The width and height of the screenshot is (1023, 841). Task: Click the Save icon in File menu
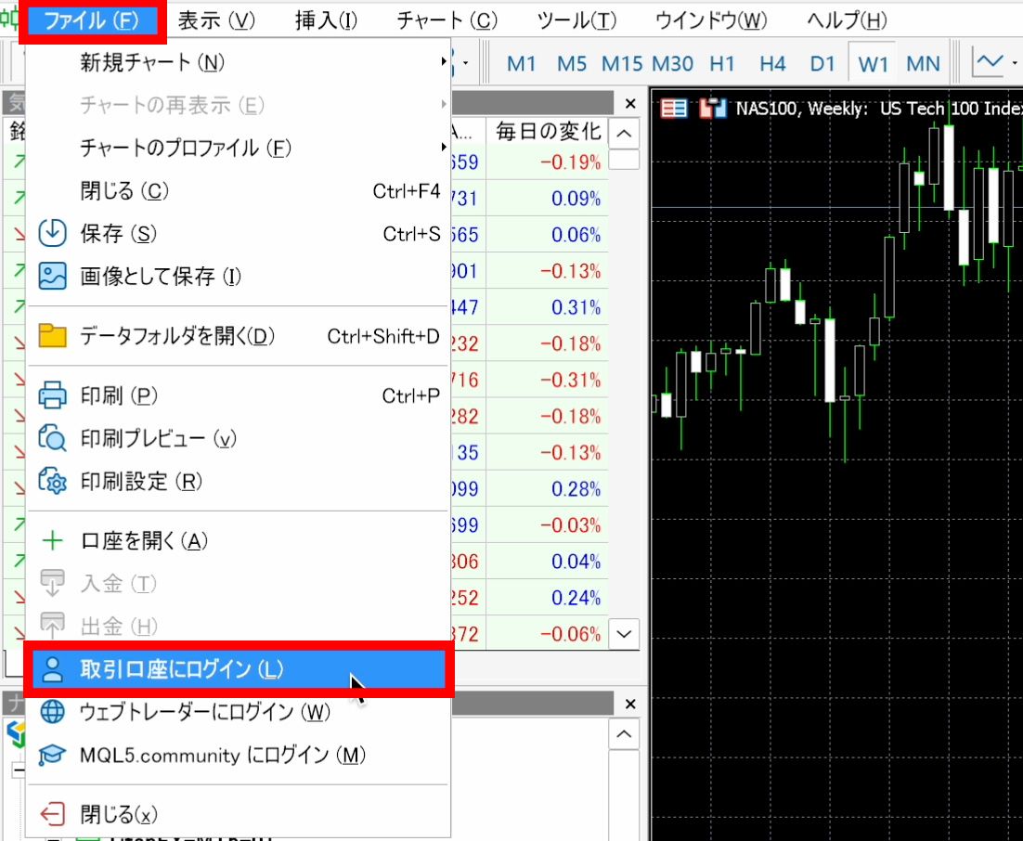click(x=52, y=233)
